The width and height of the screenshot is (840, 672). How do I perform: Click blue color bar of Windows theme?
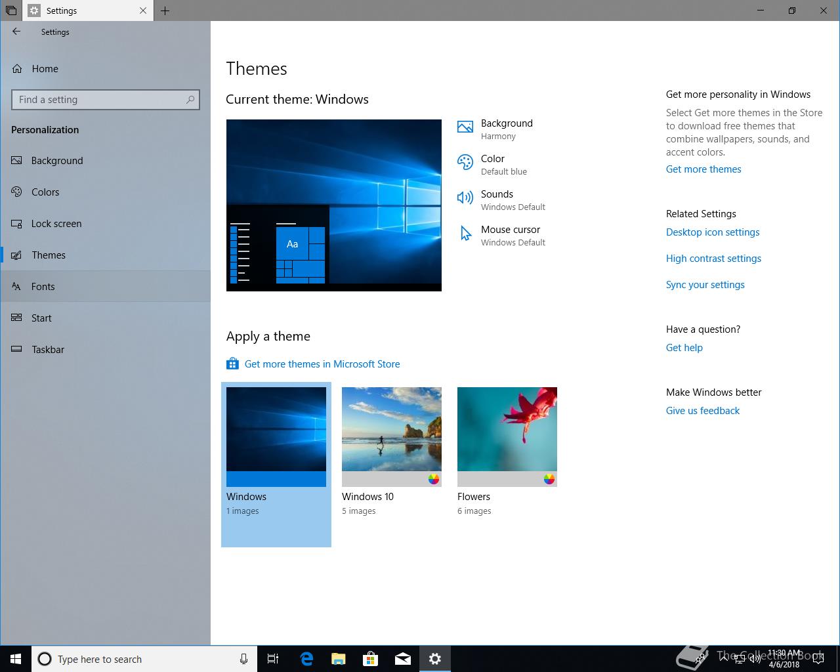coord(276,479)
